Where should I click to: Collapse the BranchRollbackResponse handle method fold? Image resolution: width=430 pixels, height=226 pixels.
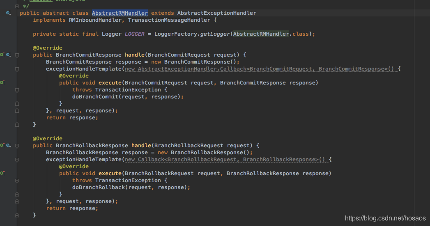click(17, 146)
